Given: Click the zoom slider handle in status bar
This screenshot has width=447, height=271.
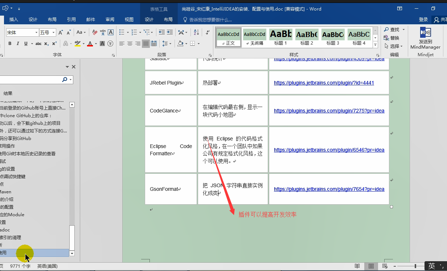Looking at the screenshot, I should [415, 266].
